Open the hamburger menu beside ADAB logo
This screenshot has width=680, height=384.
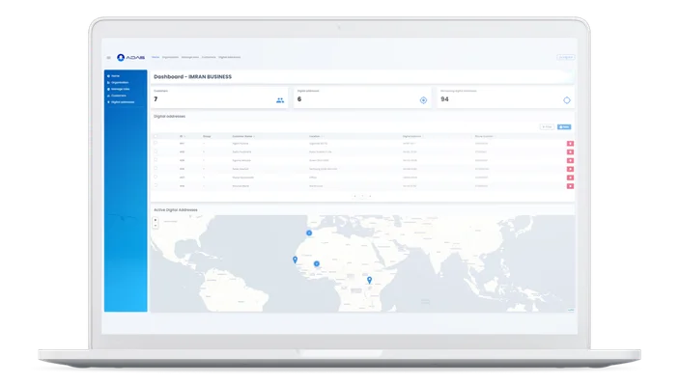(109, 57)
